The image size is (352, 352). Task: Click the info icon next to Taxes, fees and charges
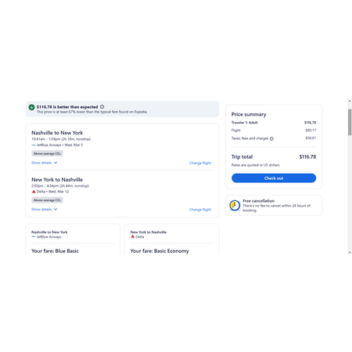[271, 138]
